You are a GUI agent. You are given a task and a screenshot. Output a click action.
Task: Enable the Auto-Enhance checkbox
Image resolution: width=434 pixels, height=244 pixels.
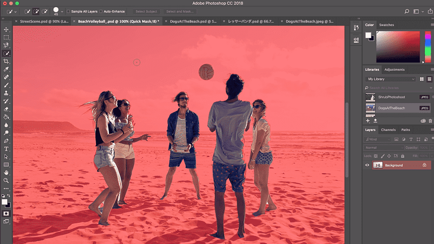[x=101, y=11]
